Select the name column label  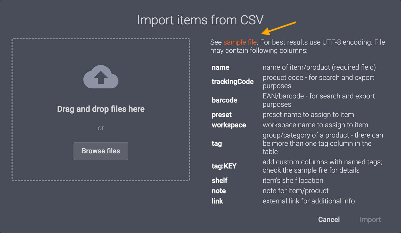(x=220, y=67)
